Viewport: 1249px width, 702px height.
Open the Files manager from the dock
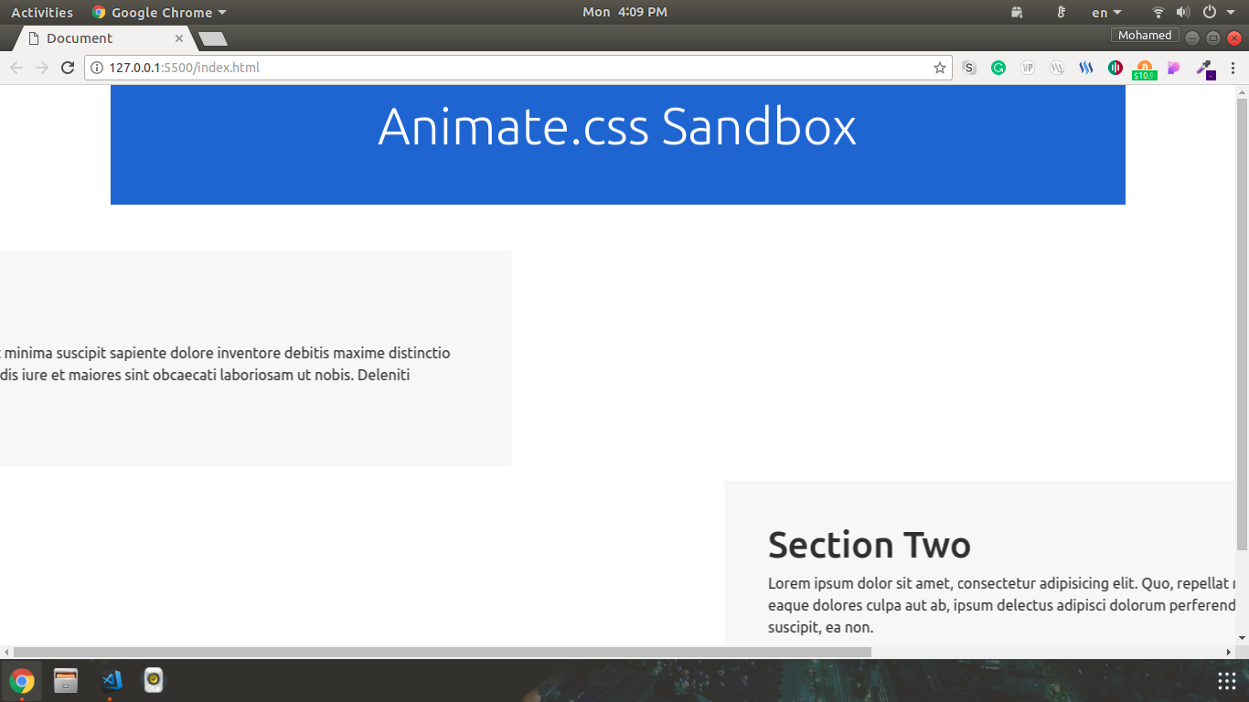pos(66,681)
